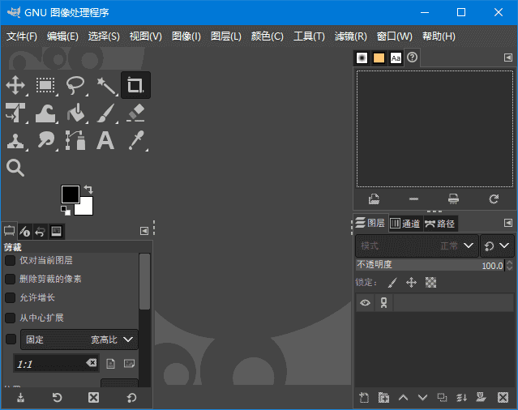518x410 pixels.
Task: Open the 固定 宽高比 dropdown
Action: point(79,340)
